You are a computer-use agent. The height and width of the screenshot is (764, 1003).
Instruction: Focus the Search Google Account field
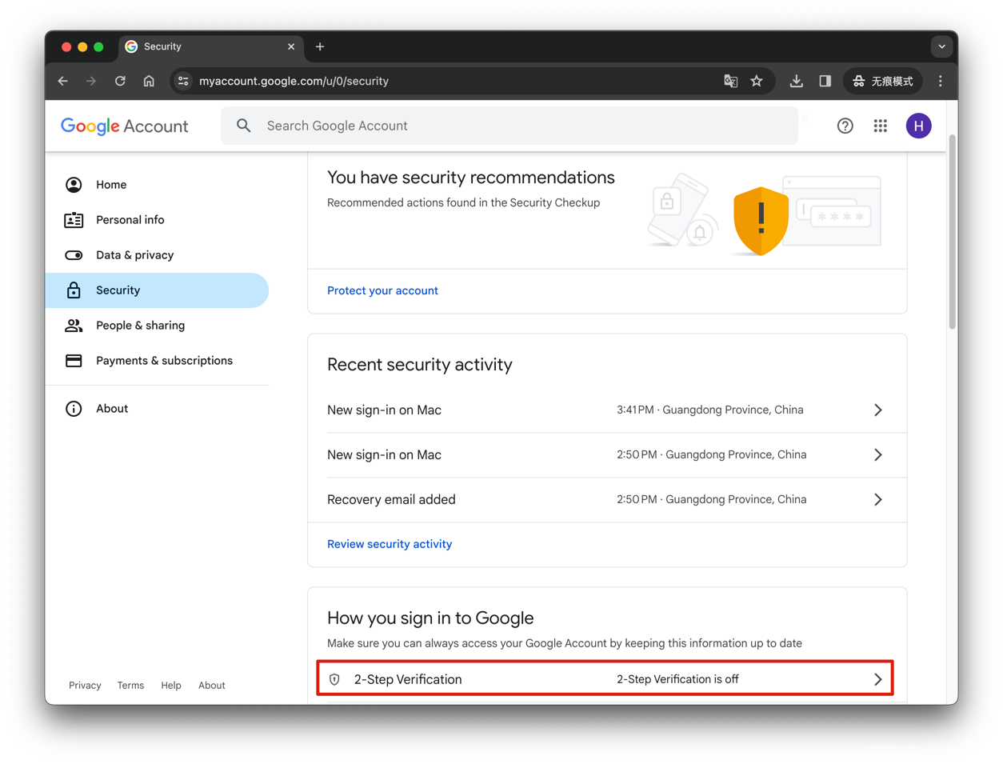pos(509,126)
